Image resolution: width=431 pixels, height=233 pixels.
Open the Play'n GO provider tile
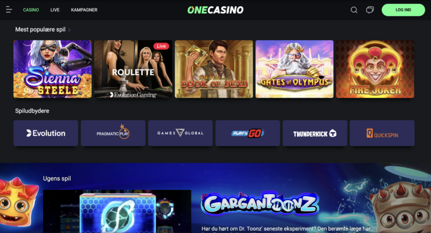[247, 133]
